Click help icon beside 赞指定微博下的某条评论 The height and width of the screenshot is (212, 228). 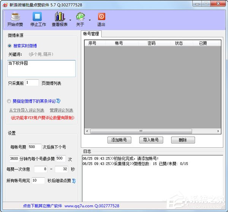(58, 101)
